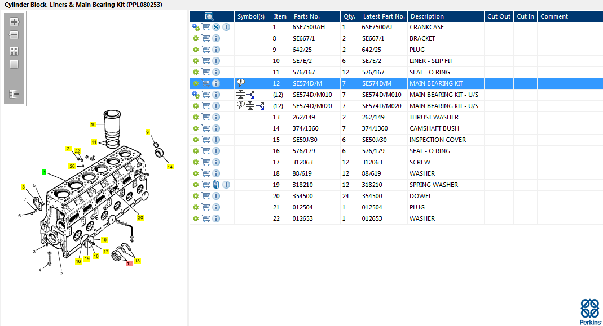This screenshot has width=603, height=326.
Task: Click the note bubble symbol on SE574D/M row
Action: (241, 83)
